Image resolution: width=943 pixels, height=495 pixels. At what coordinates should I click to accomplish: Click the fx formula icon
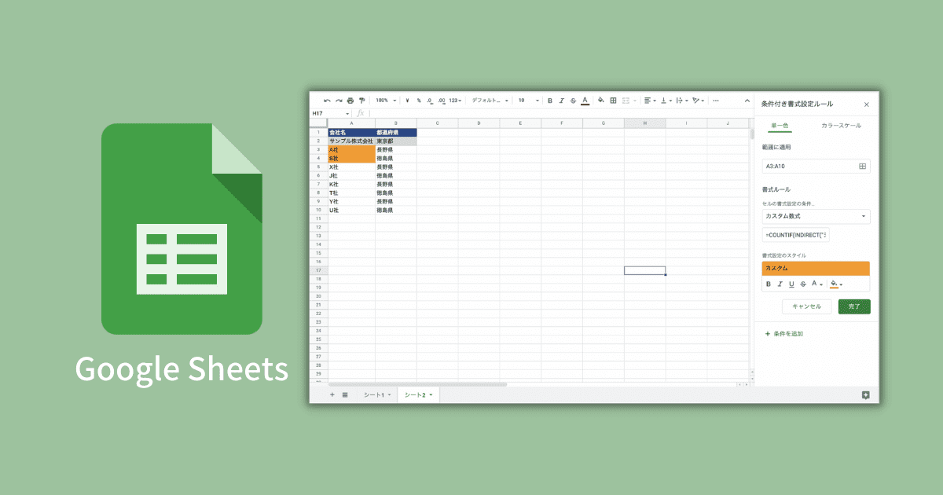361,113
